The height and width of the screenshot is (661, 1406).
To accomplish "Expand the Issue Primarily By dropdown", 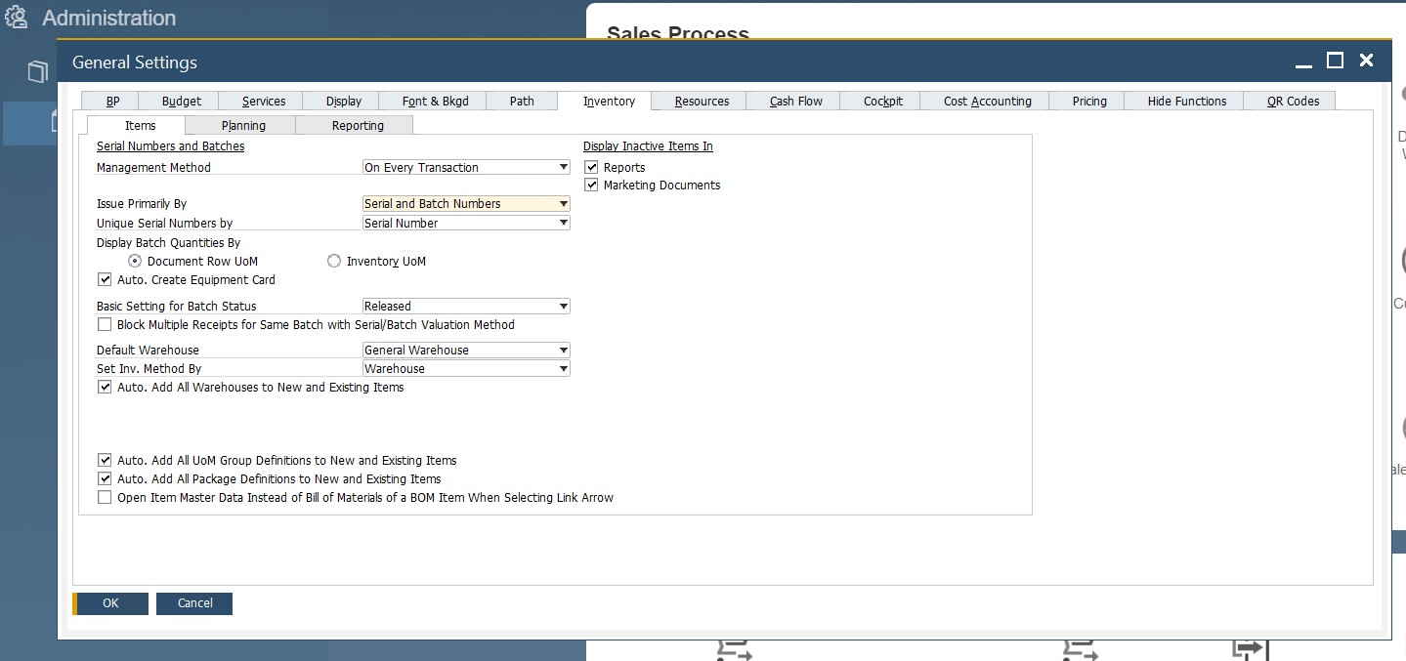I will (x=563, y=204).
